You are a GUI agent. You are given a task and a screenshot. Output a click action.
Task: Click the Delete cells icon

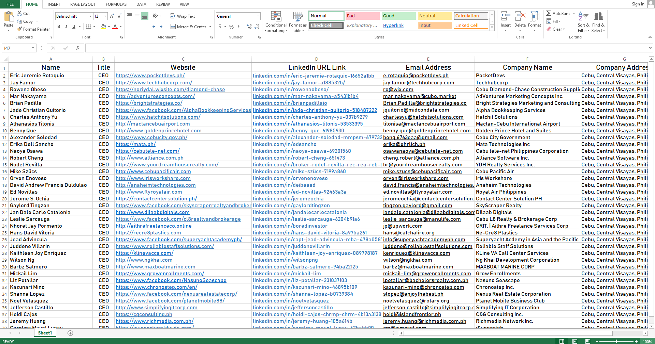click(x=520, y=16)
